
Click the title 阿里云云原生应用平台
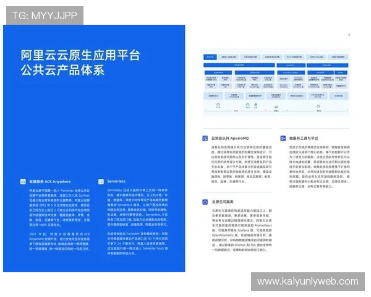coord(80,55)
